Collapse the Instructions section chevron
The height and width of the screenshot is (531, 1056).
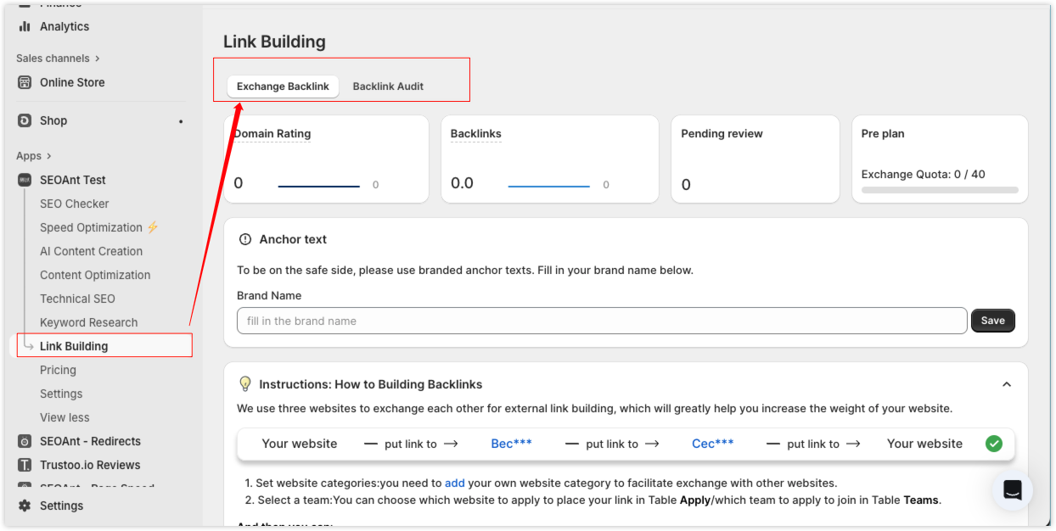pyautogui.click(x=1006, y=384)
